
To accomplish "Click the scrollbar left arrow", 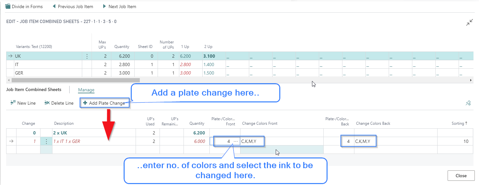I will 9,80.
